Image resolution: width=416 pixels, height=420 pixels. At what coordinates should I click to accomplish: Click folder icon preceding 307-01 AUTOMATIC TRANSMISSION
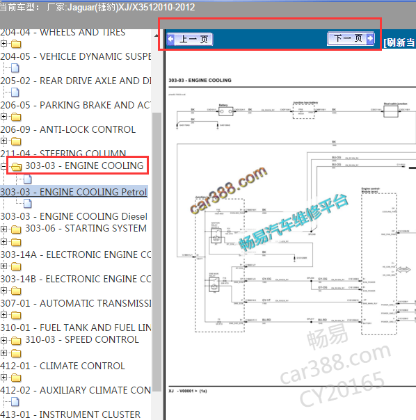point(16,291)
